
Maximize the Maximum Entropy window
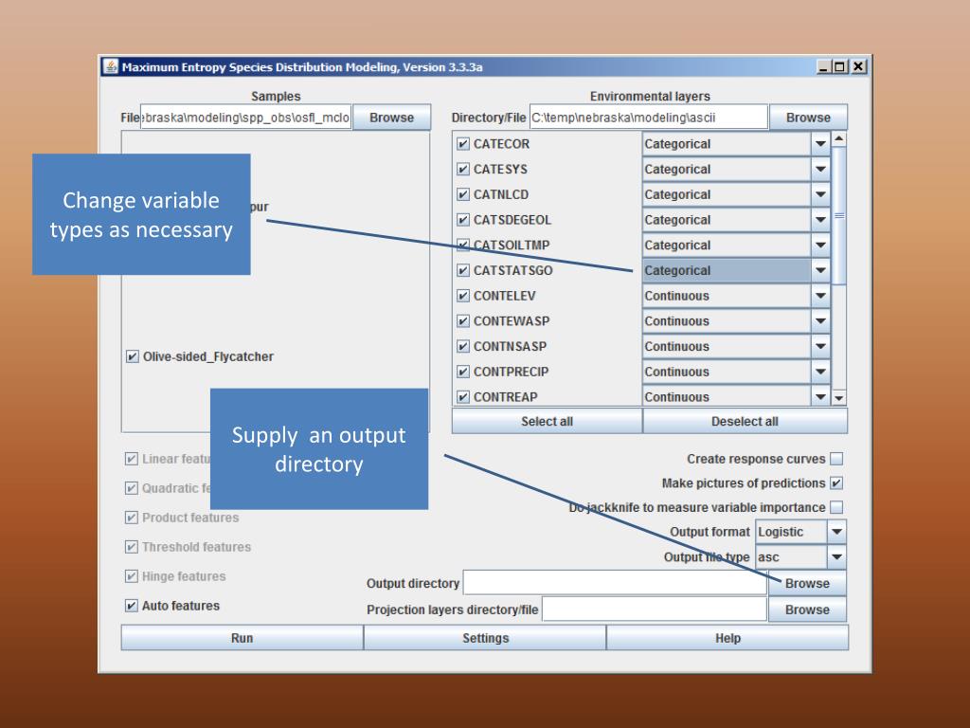click(x=839, y=66)
